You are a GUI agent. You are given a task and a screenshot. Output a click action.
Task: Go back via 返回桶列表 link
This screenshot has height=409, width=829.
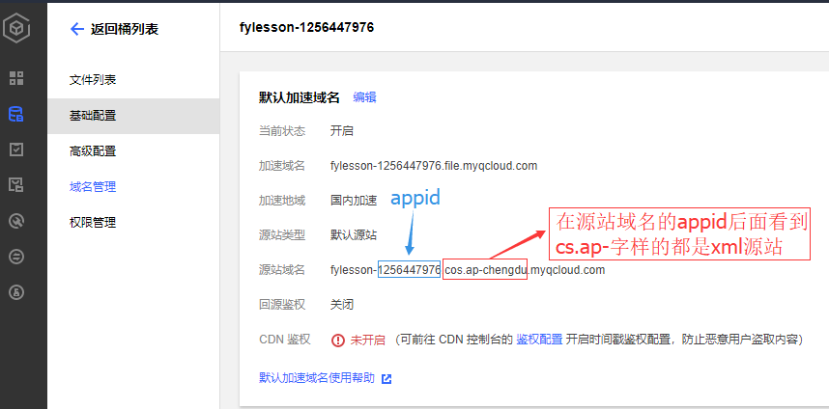pyautogui.click(x=125, y=29)
